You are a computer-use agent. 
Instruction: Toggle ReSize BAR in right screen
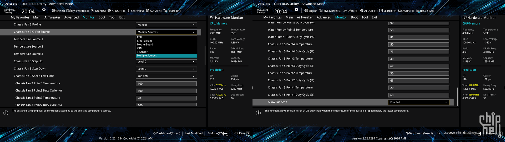click(425, 11)
